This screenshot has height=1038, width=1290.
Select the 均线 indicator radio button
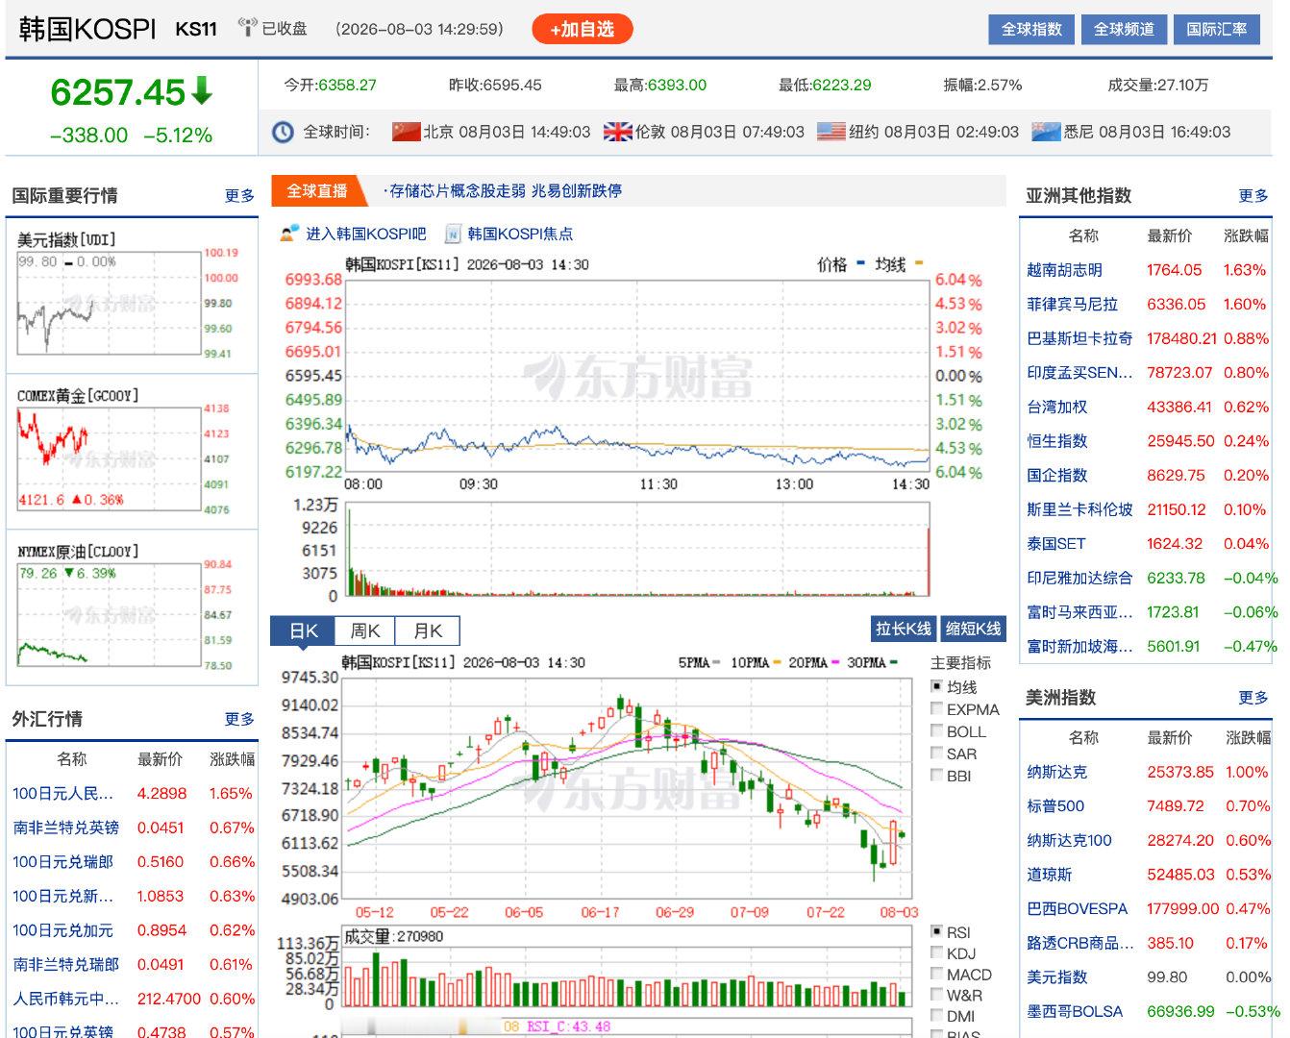coord(936,686)
